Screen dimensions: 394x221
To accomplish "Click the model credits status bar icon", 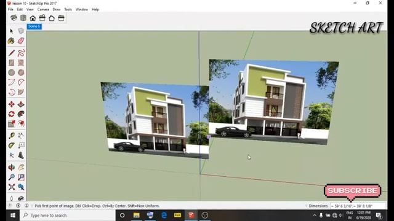I will 18,206.
